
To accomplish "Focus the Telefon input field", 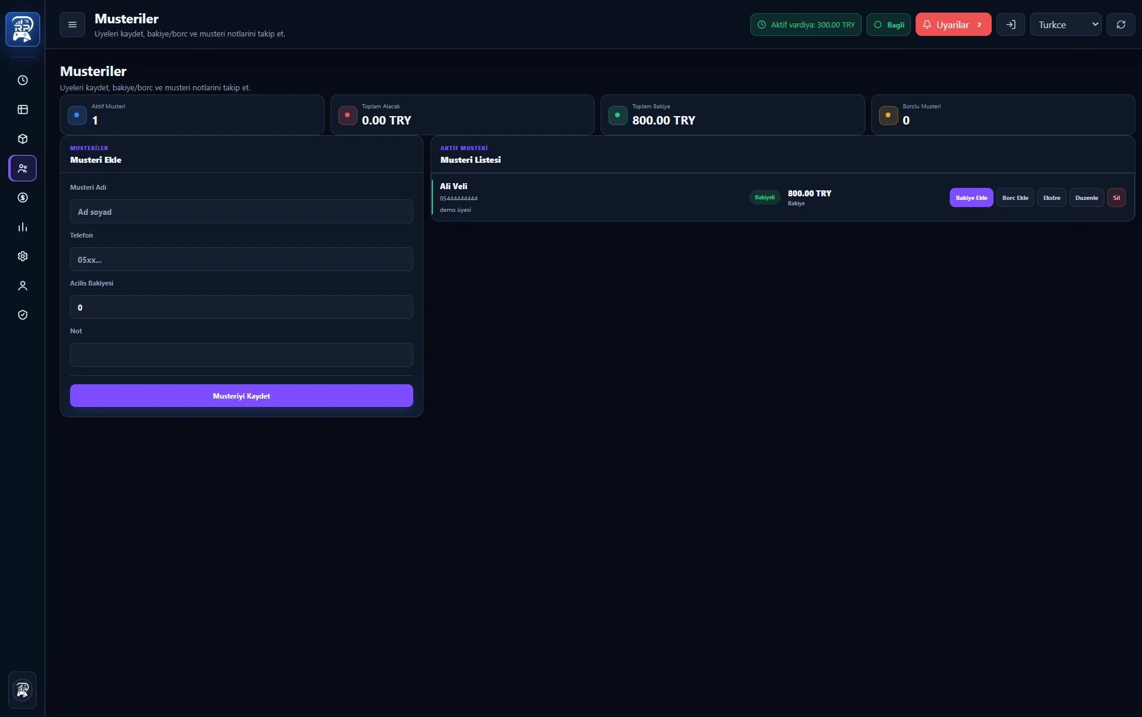I will [241, 259].
